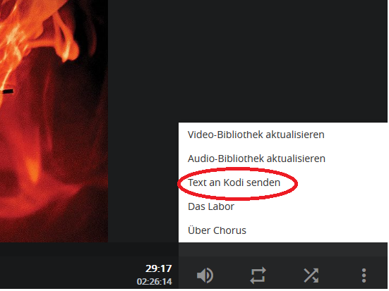Image resolution: width=389 pixels, height=291 pixels.
Task: Enable shuffle playback mode
Action: 311,275
